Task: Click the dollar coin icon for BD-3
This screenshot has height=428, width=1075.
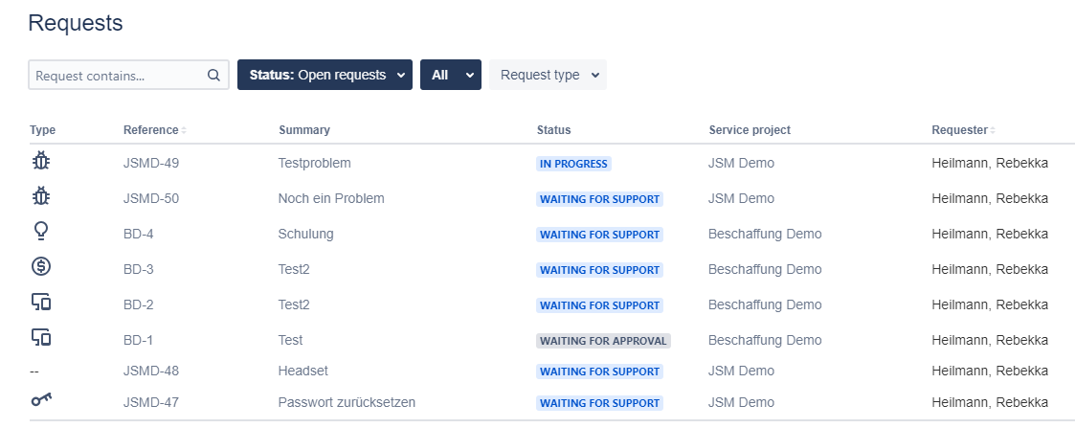Action: click(x=40, y=268)
